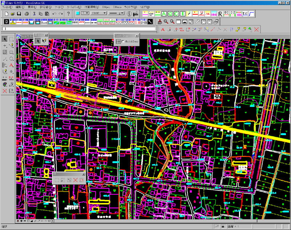The height and width of the screenshot is (230, 291).
Task: Open the DMeco menu
Action: tap(117, 7)
